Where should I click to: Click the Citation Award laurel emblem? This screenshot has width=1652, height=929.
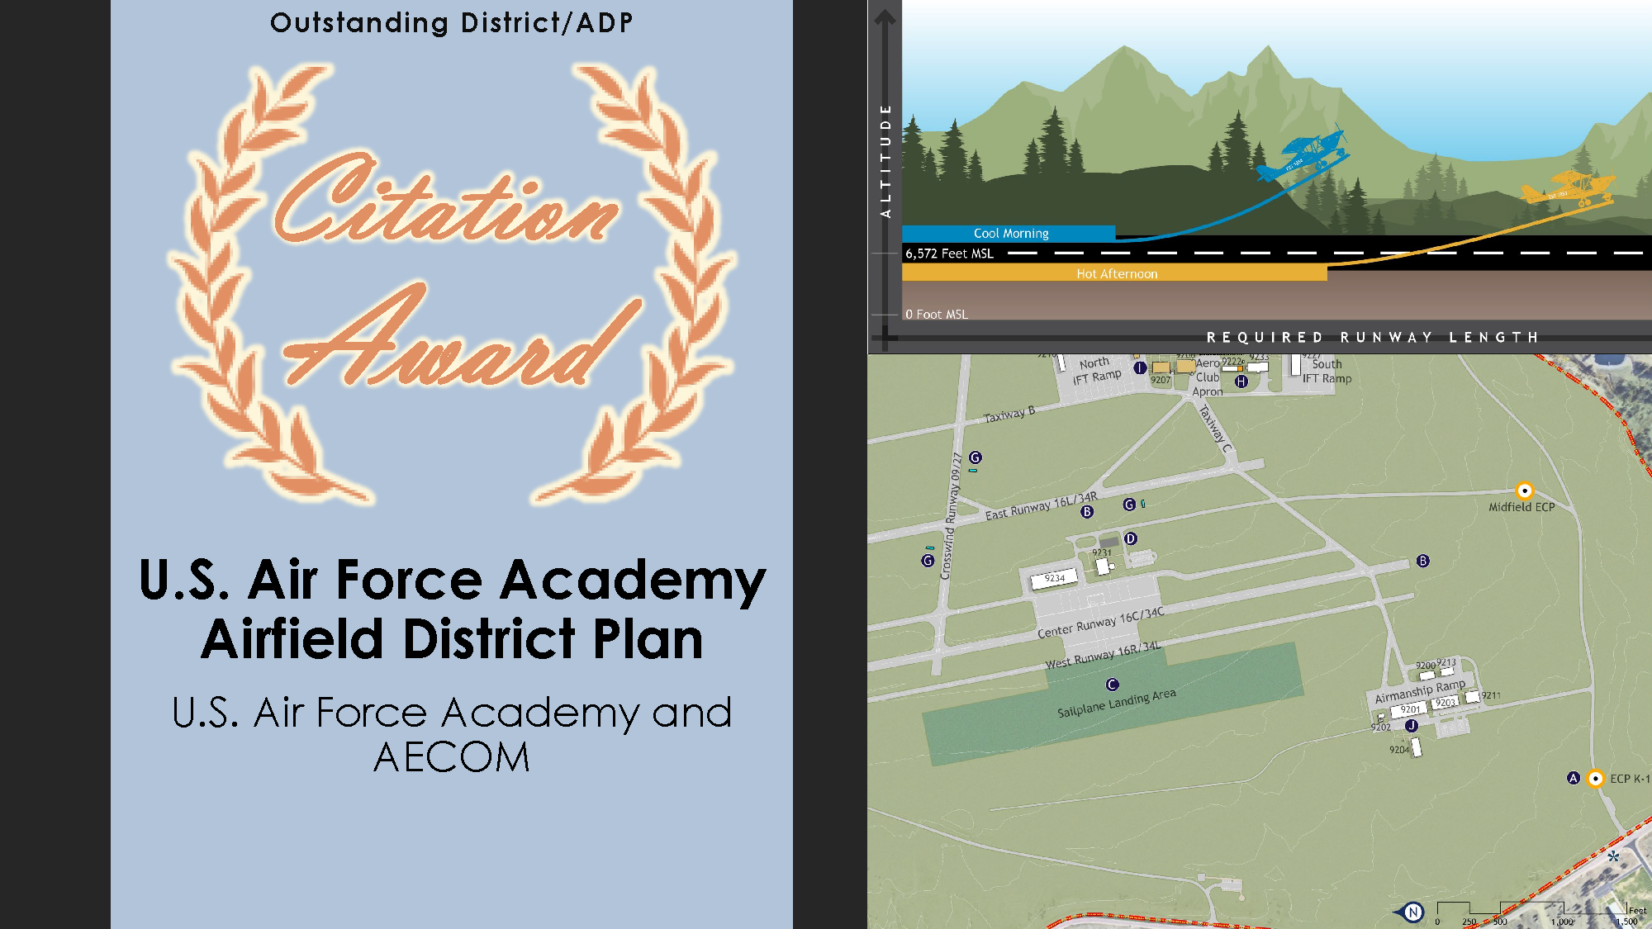452,281
